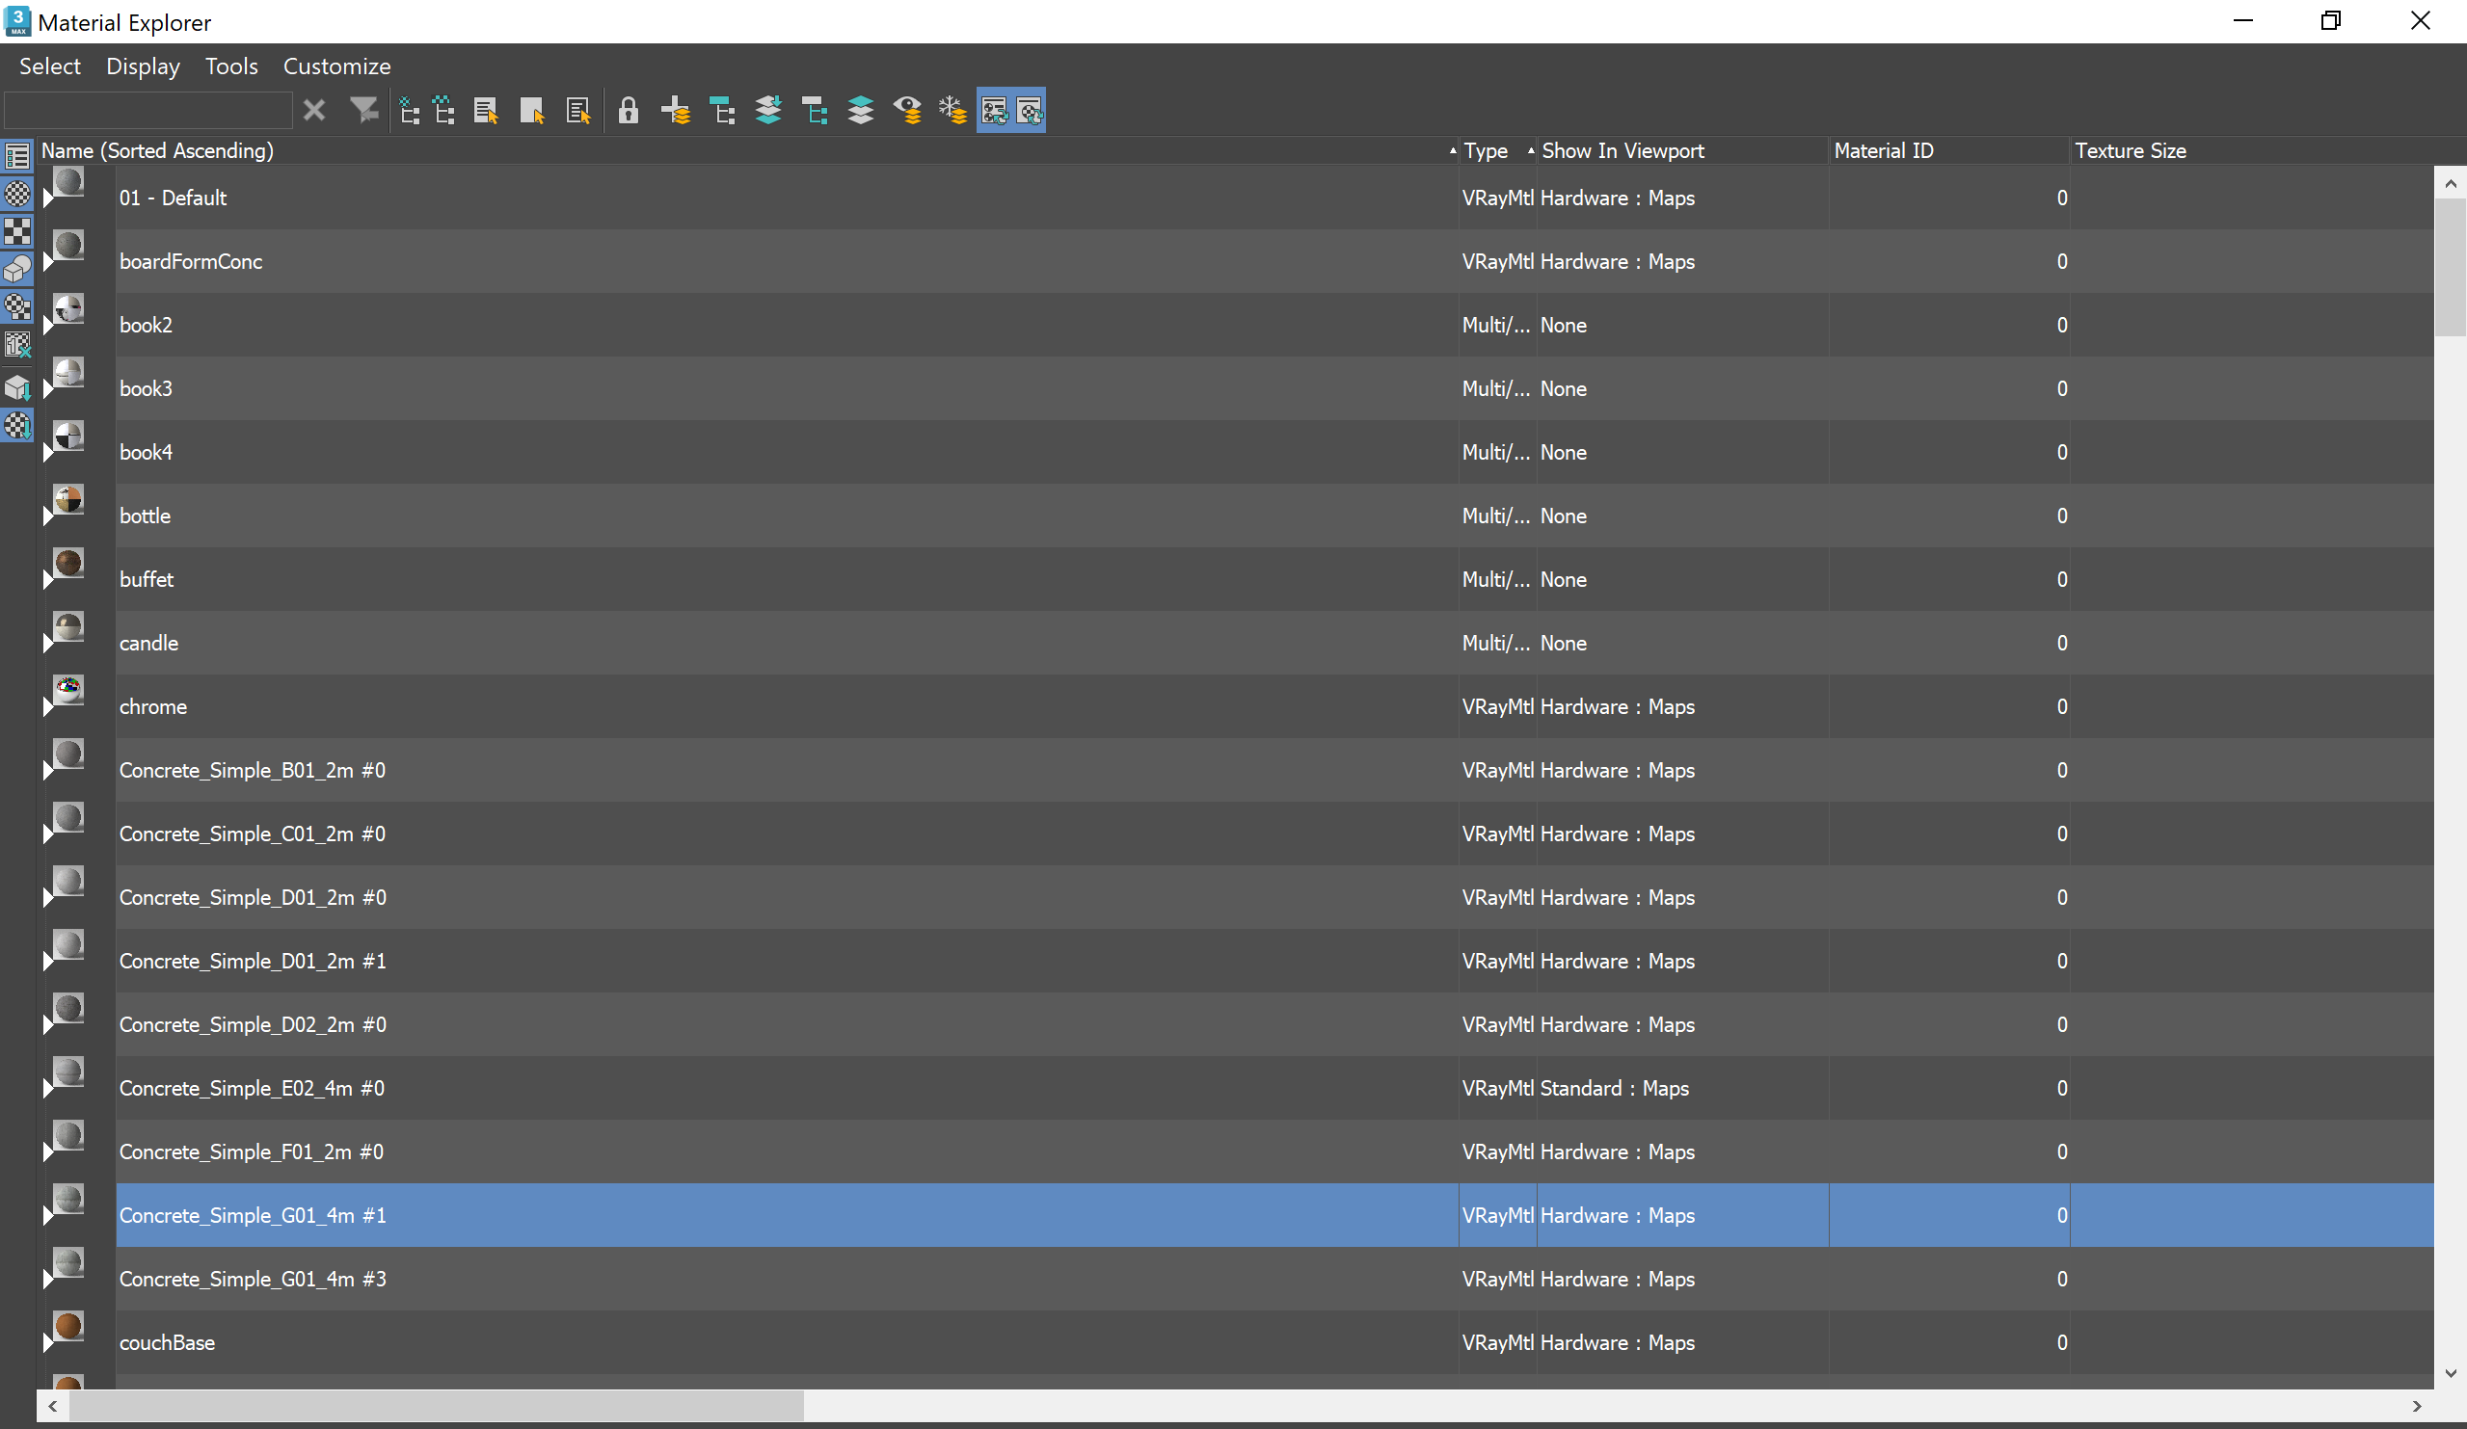Image resolution: width=2467 pixels, height=1429 pixels.
Task: Toggle cube and sphere objects display filter
Action: [17, 268]
